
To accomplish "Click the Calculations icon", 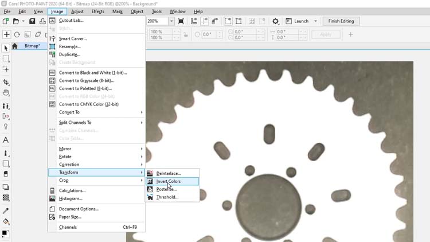I will pyautogui.click(x=52, y=190).
